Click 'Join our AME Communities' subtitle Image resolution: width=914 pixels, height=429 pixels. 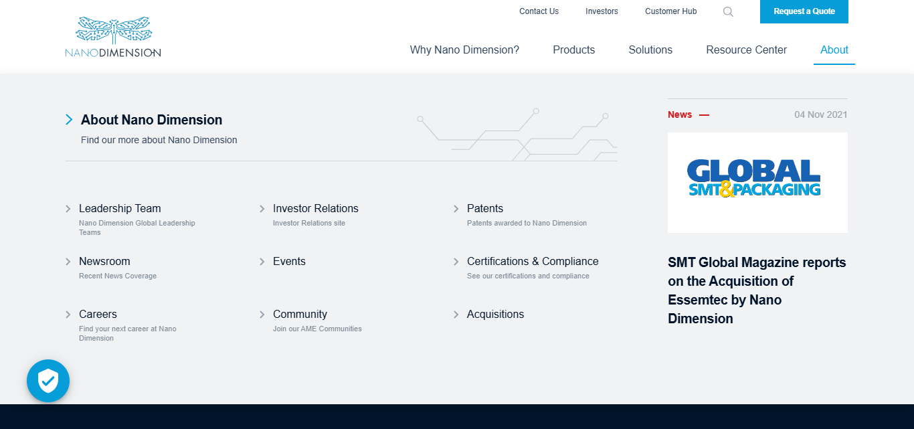pyautogui.click(x=317, y=329)
